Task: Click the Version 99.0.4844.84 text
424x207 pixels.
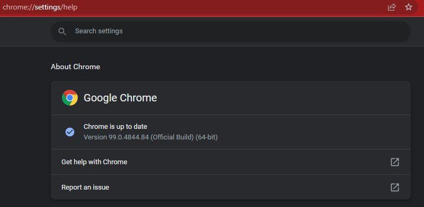Action: (116, 137)
